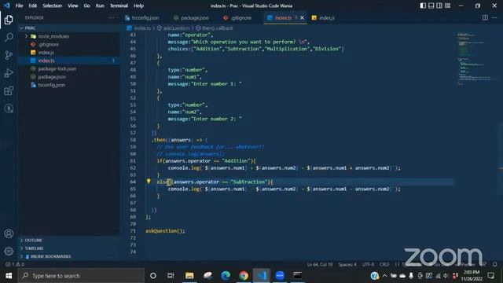
Task: Close the index.ts tab
Action: click(x=302, y=17)
